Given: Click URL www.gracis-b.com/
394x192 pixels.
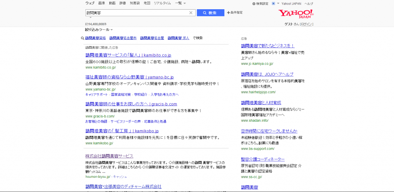Looking at the screenshot, I should (x=100, y=116).
